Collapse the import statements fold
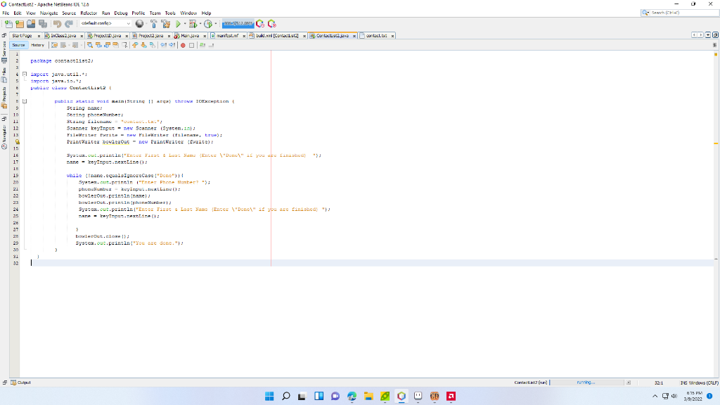720x405 pixels. (x=25, y=74)
